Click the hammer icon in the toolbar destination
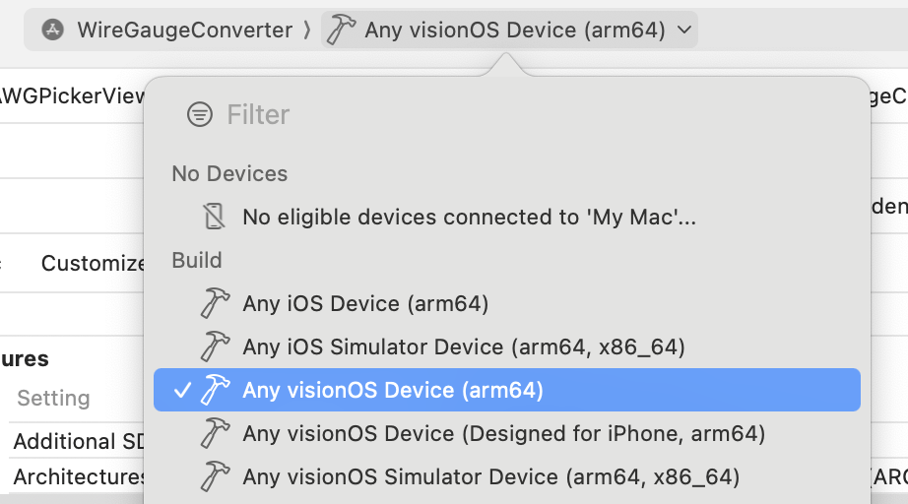The height and width of the screenshot is (504, 908). 341,30
